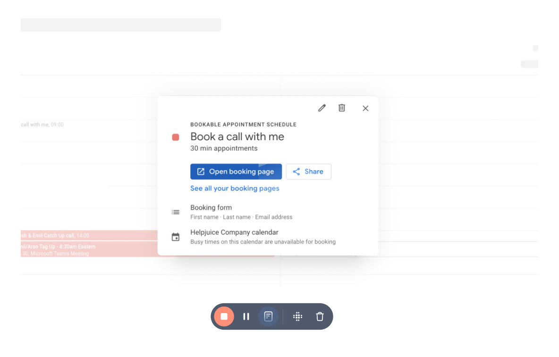Click the gray placeholder bar at the top

tap(121, 25)
